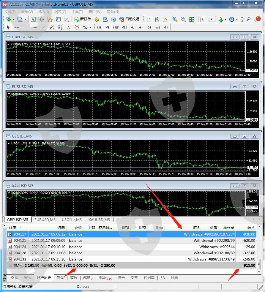Open the 交易 terminal tab
Viewport: 265px width, 292px height.
(14, 278)
